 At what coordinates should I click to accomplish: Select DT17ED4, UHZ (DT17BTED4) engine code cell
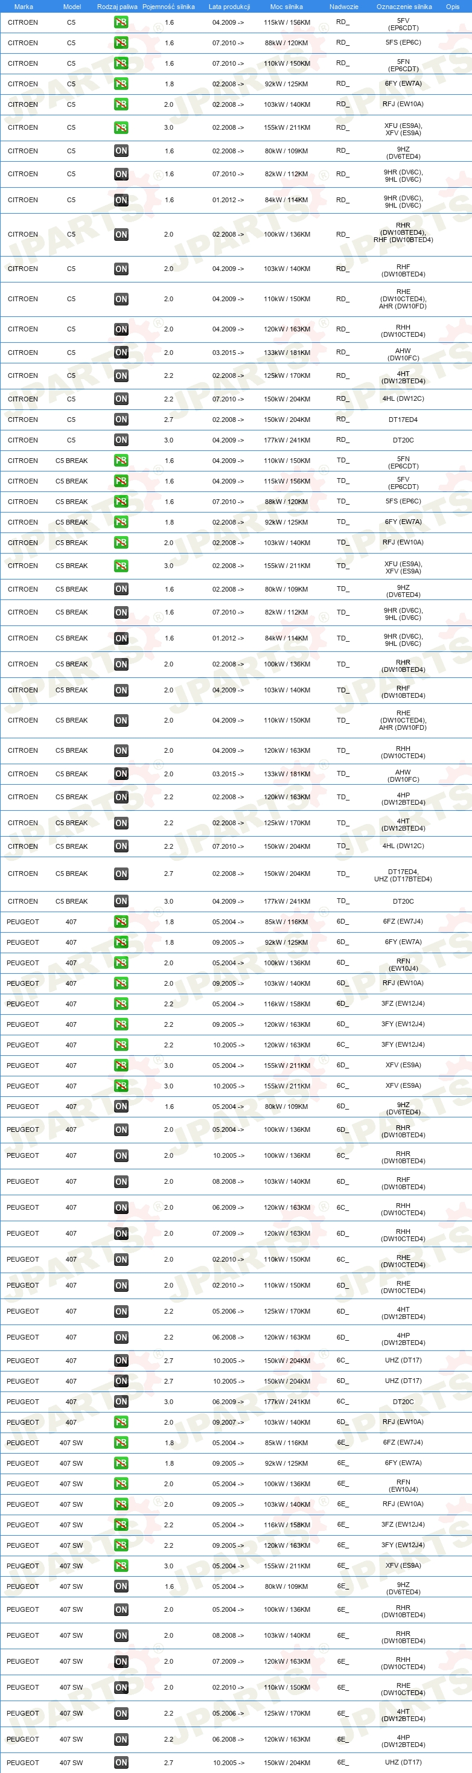(403, 875)
